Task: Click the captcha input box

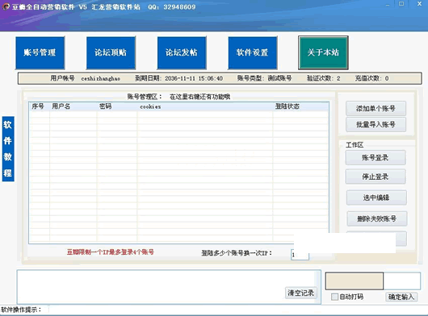Action: coord(402,281)
